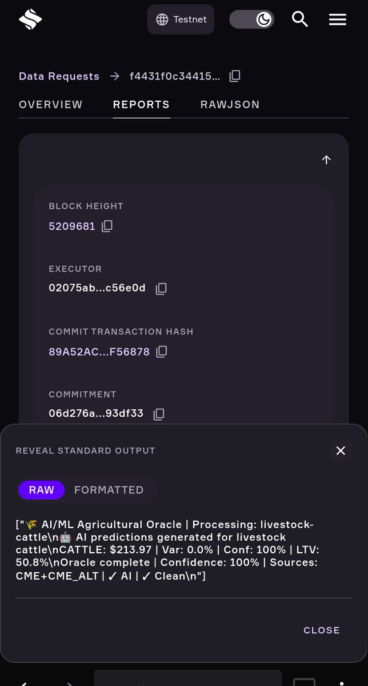The width and height of the screenshot is (368, 686).
Task: Copy the commit transaction hash
Action: tap(162, 352)
